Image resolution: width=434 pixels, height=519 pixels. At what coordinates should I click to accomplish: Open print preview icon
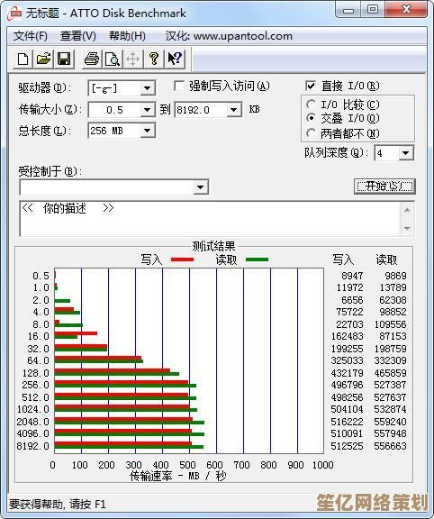[113, 59]
